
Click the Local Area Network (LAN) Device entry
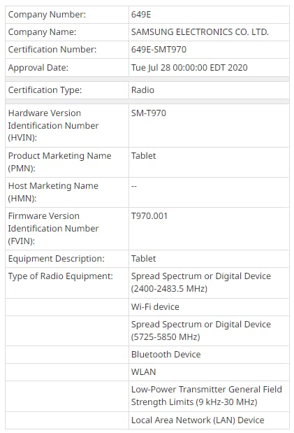[198, 420]
